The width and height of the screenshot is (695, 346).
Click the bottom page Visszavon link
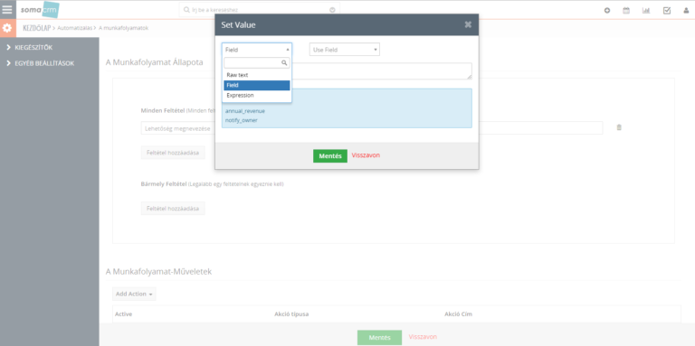click(423, 337)
